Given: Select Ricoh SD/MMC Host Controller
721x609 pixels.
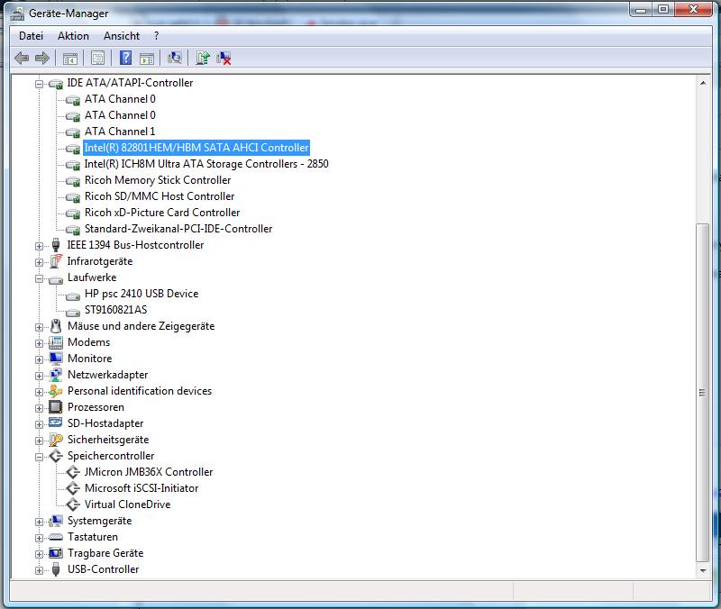Looking at the screenshot, I should (x=160, y=196).
